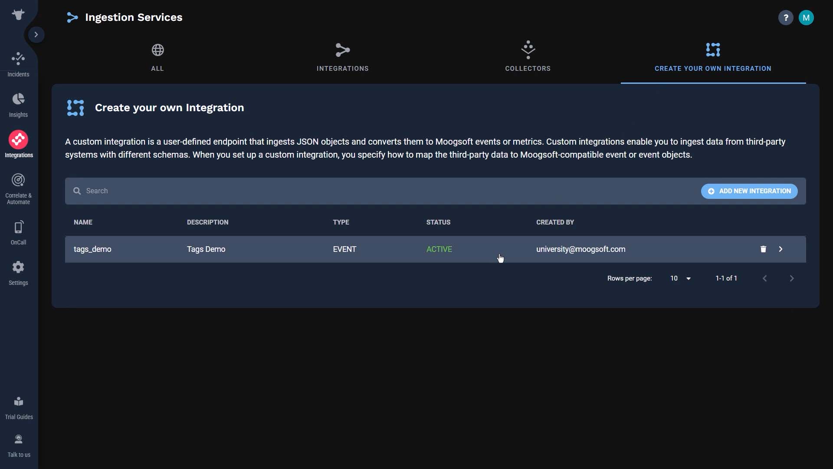Focus the Search input field
Viewport: 833px width, 469px height.
pyautogui.click(x=382, y=191)
